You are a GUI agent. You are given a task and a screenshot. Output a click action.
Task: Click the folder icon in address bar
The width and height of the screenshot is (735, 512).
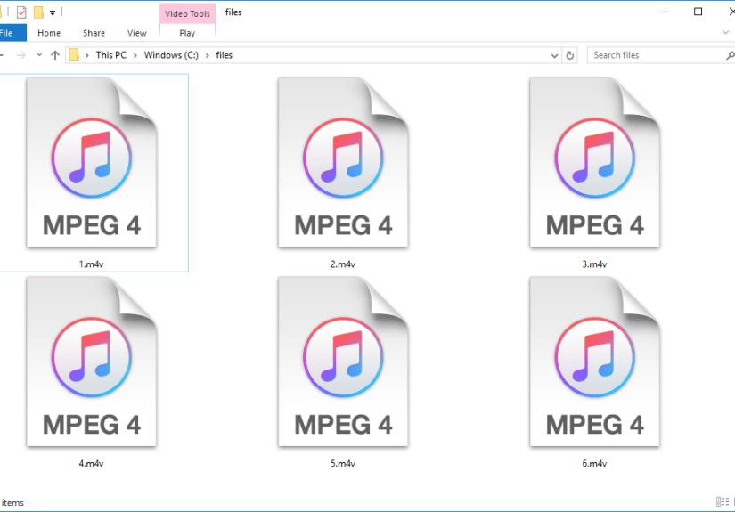[74, 55]
